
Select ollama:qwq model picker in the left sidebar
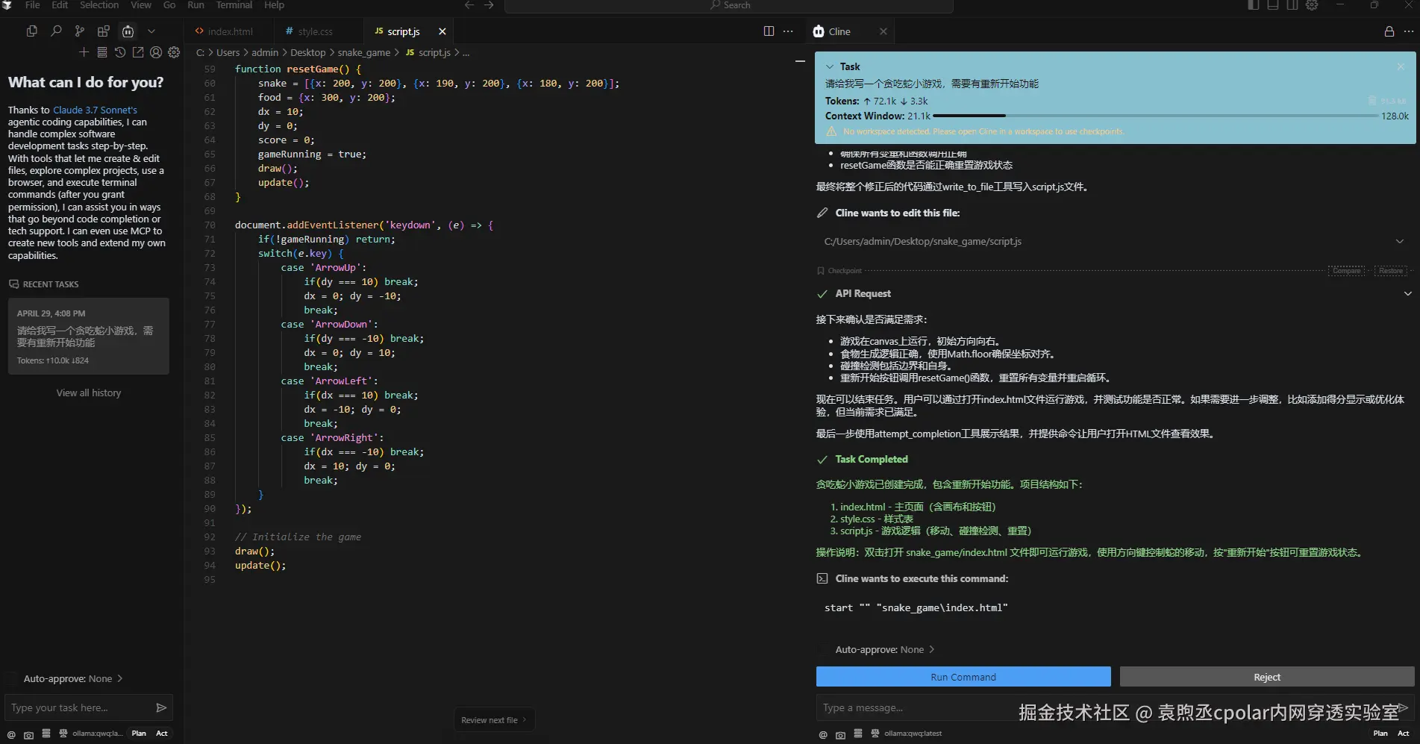(x=97, y=734)
